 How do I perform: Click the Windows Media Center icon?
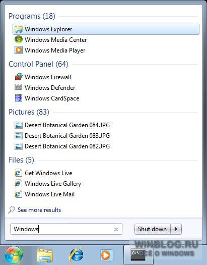[19, 40]
